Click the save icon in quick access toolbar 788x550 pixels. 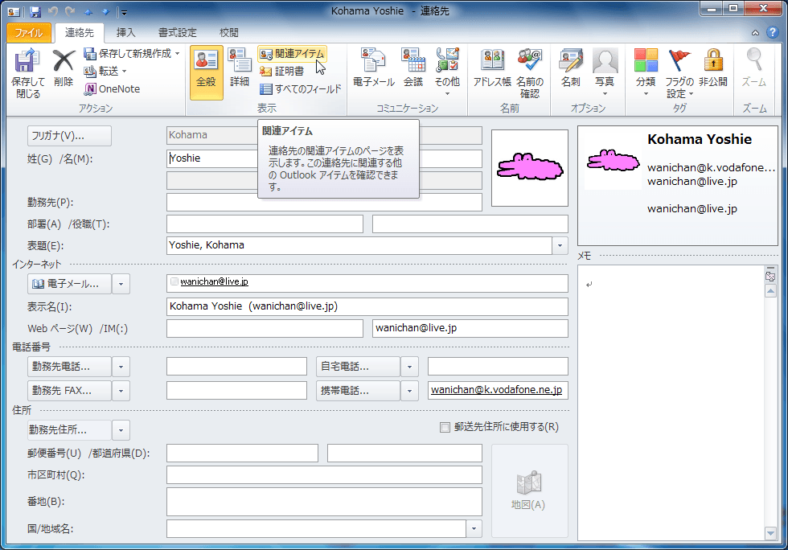point(35,11)
